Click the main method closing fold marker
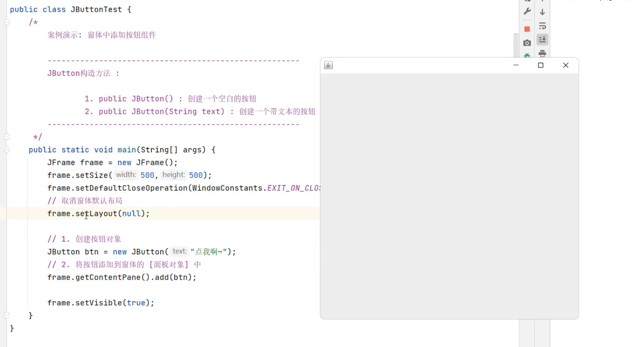Image resolution: width=642 pixels, height=347 pixels. pos(7,315)
